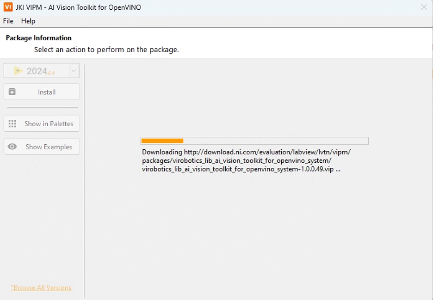Image resolution: width=433 pixels, height=300 pixels.
Task: Click the Package Information heading
Action: point(39,38)
